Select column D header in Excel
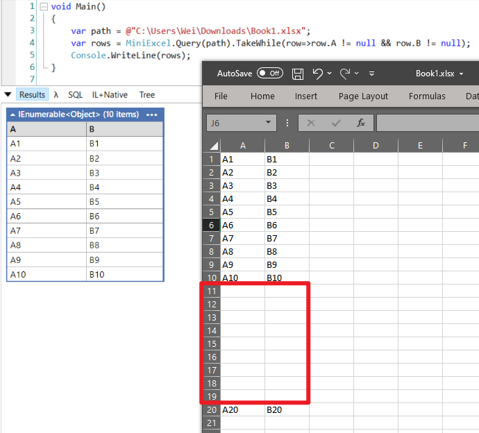The width and height of the screenshot is (479, 433). coord(376,146)
